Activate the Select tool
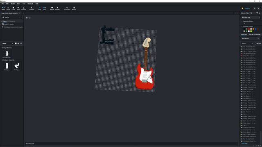Image resolution: width=262 pixels, height=147 pixels. point(3,9)
